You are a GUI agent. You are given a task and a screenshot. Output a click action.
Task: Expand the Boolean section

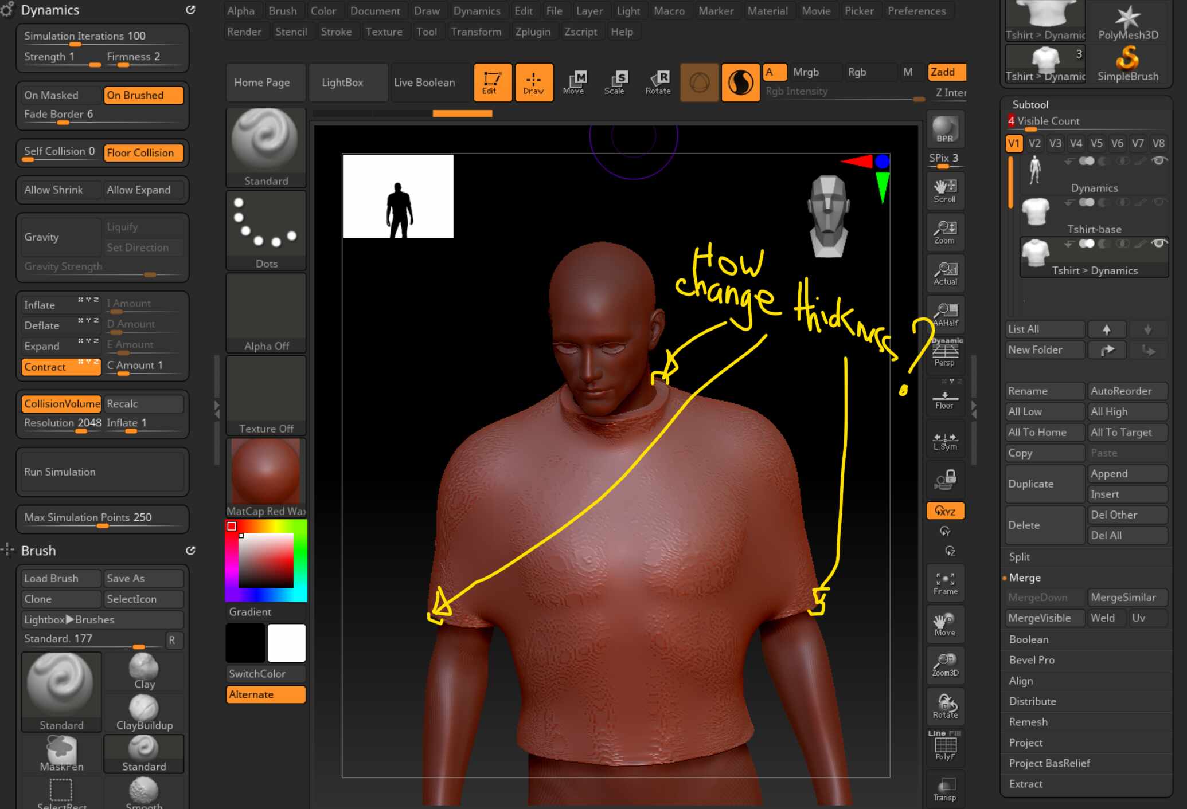[x=1028, y=639]
